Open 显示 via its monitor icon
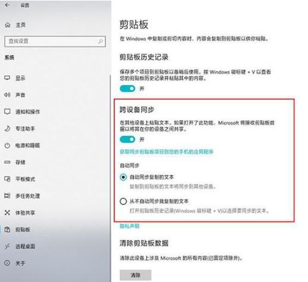This screenshot has width=308, height=282. (x=7, y=78)
